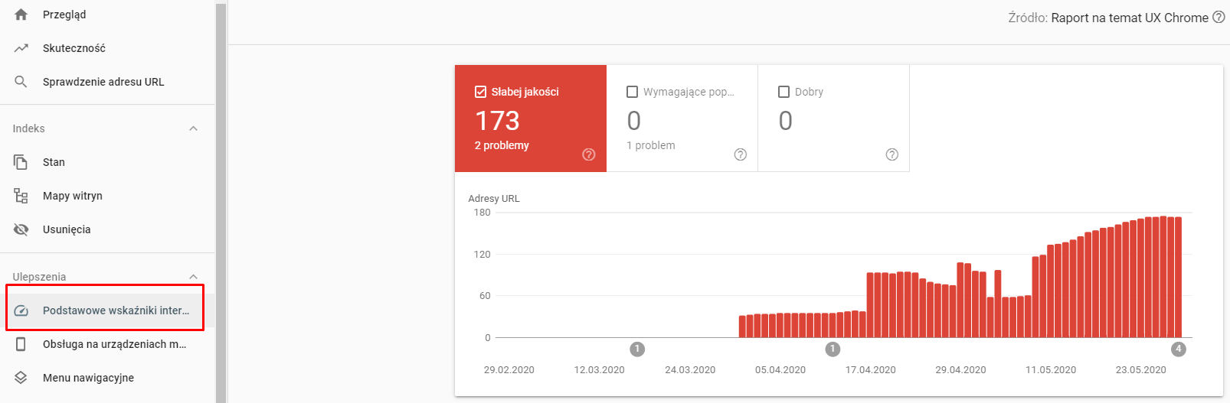This screenshot has height=403, width=1230.
Task: Click annotation marker 4 on the chart timeline
Action: (1179, 349)
